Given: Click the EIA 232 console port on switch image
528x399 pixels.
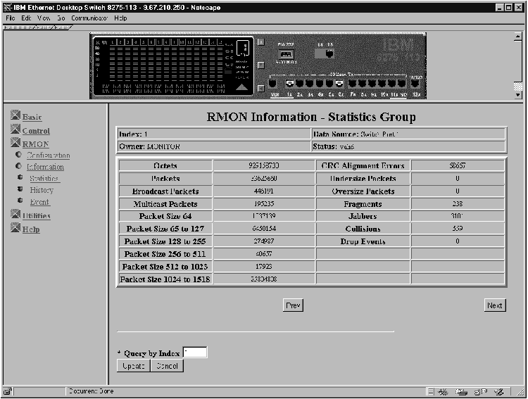Looking at the screenshot, I should tap(285, 54).
